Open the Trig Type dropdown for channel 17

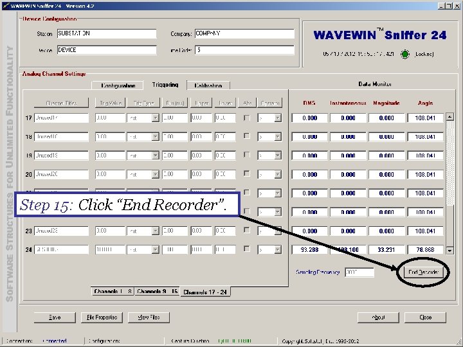(x=156, y=118)
